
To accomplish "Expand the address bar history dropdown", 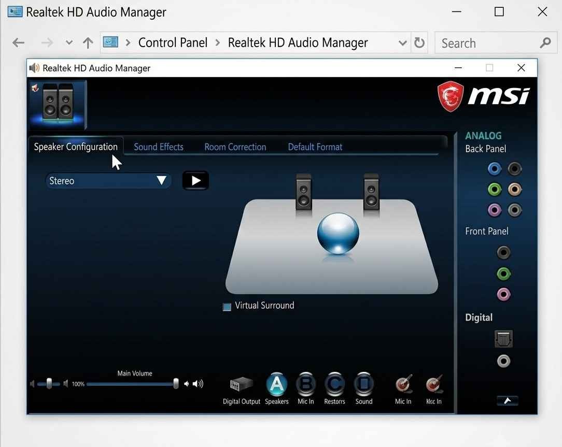I will [402, 43].
